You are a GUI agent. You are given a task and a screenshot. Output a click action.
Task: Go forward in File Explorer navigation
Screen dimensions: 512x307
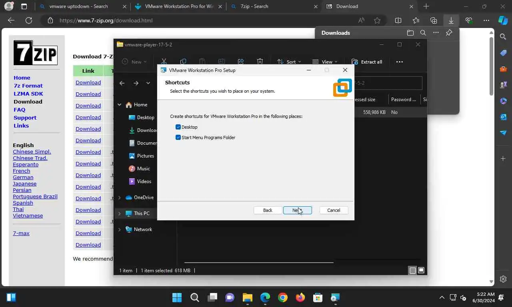[x=136, y=83]
